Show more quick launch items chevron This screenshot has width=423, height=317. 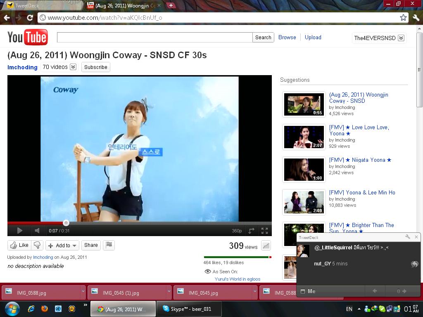point(85,305)
